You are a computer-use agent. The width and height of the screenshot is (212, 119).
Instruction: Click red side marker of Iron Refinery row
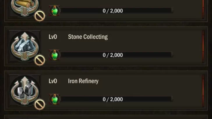[x=203, y=91]
